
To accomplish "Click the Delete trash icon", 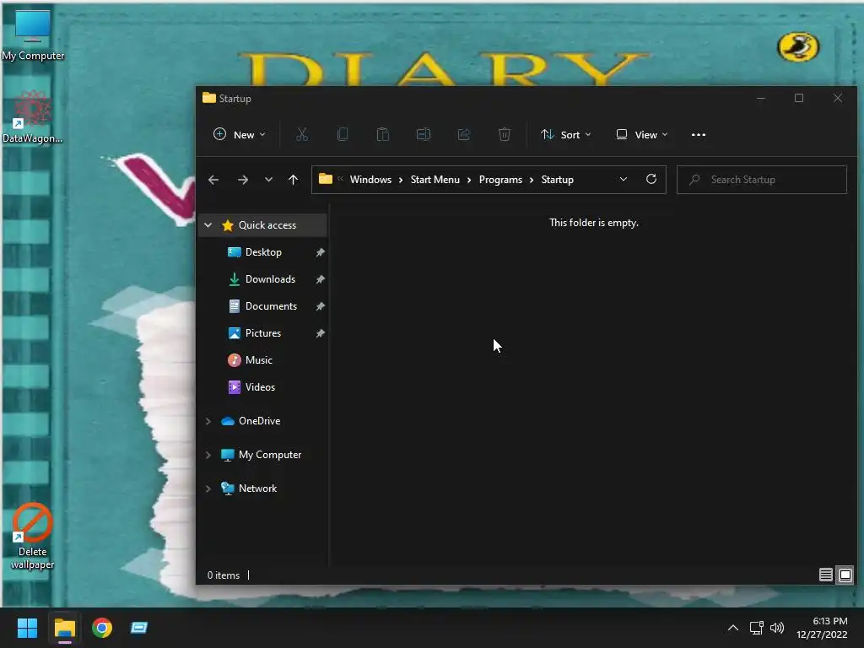I will click(x=505, y=134).
